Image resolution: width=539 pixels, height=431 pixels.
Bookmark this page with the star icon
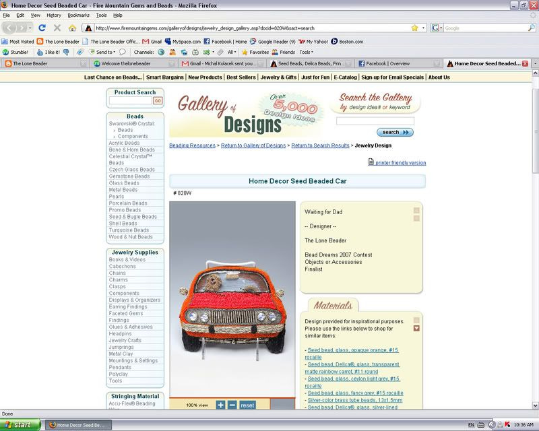click(x=414, y=28)
